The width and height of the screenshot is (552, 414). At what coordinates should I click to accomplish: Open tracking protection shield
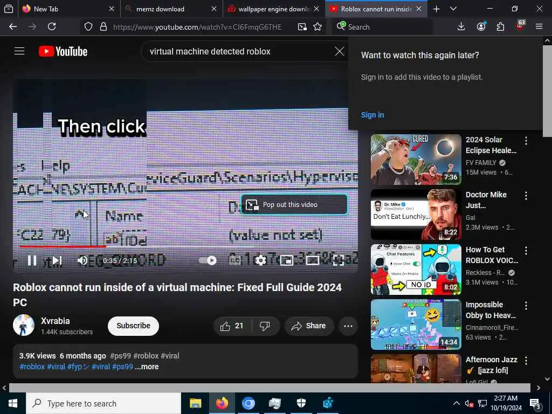click(x=88, y=27)
